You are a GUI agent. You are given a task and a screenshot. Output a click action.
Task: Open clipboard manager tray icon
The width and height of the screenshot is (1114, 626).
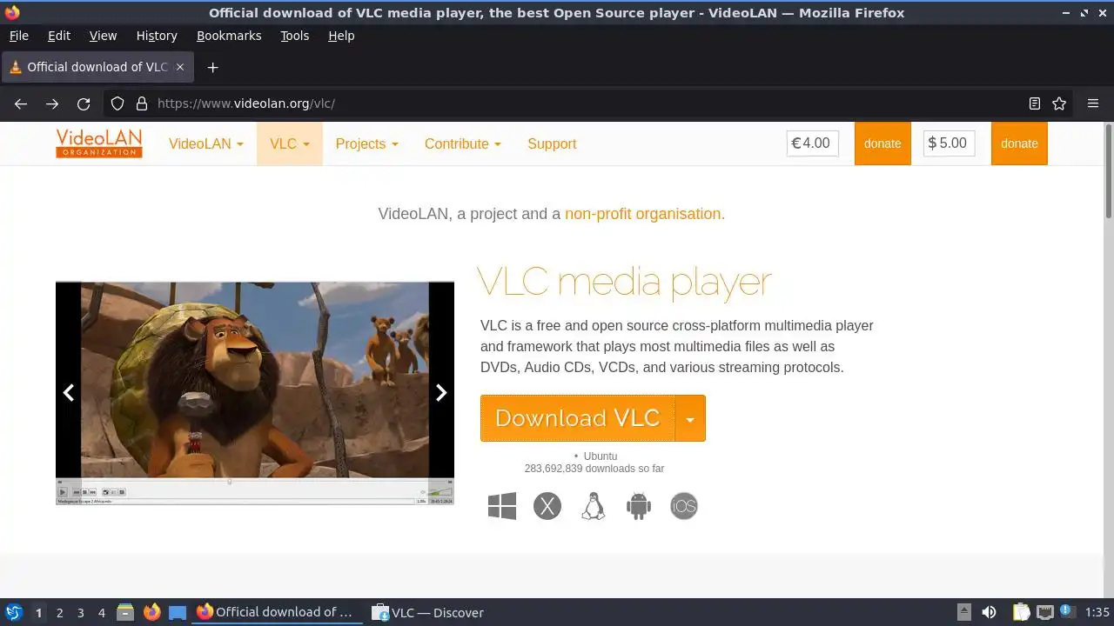[x=1021, y=612]
